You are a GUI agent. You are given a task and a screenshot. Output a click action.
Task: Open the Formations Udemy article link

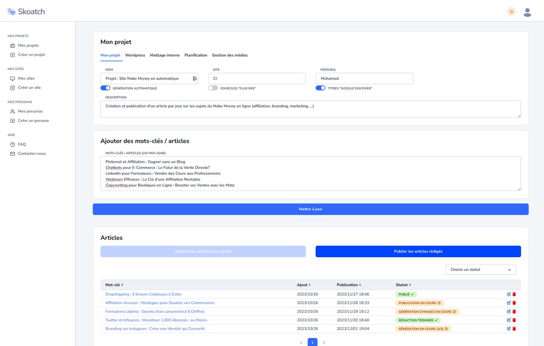click(155, 312)
